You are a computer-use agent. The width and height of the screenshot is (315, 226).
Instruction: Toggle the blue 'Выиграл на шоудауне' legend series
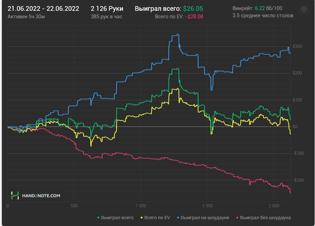pyautogui.click(x=203, y=217)
